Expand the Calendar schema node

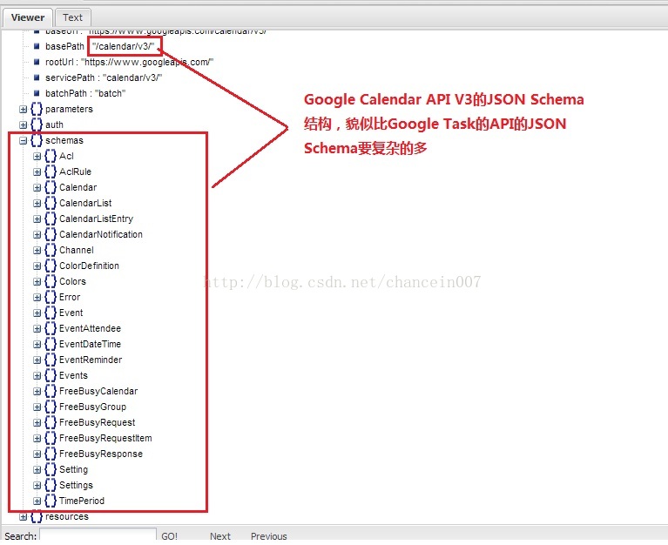(x=37, y=188)
